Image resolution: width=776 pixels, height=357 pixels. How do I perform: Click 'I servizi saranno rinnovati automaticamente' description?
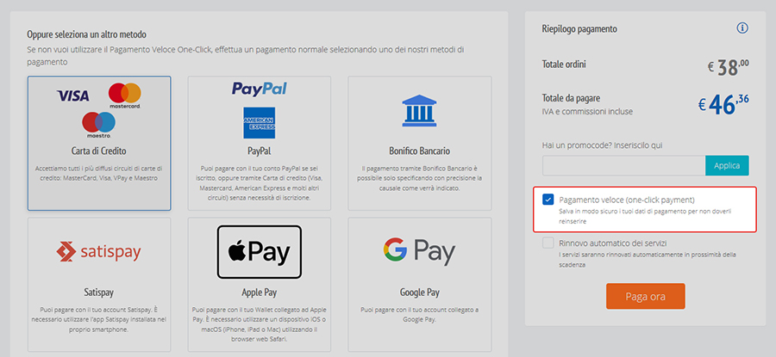(648, 260)
